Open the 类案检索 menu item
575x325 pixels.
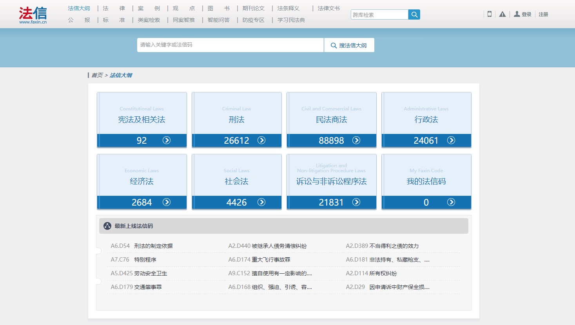149,20
